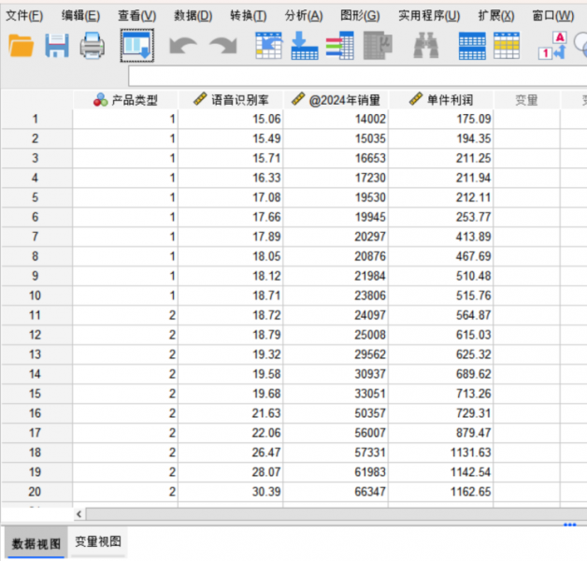Click the Go to case icon
The height and width of the screenshot is (561, 587).
point(268,46)
